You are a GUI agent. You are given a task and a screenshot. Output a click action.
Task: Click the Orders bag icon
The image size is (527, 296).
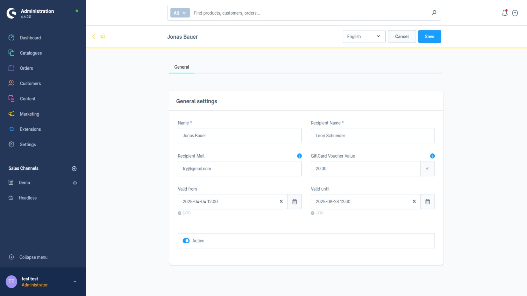[x=11, y=68]
